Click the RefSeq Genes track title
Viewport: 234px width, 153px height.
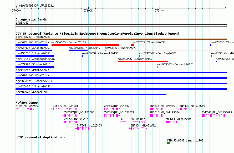click(27, 103)
